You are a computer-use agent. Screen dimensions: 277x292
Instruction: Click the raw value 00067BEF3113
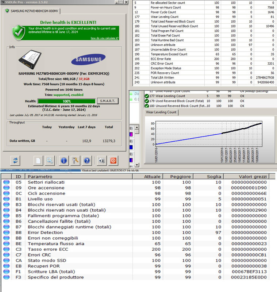pos(249,272)
